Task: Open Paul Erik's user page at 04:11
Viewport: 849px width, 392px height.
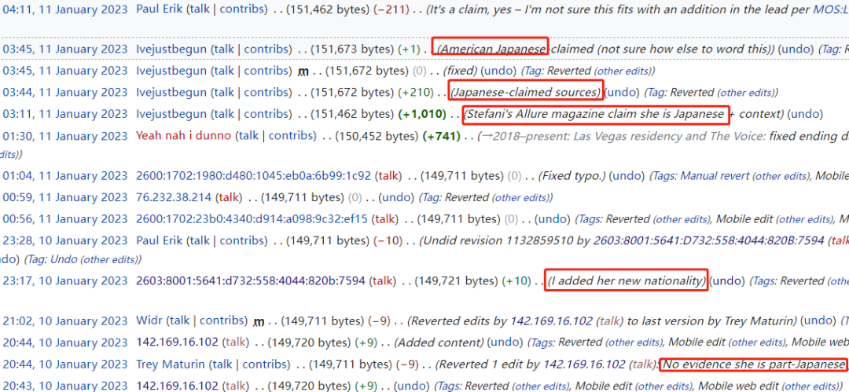Action: tap(160, 9)
